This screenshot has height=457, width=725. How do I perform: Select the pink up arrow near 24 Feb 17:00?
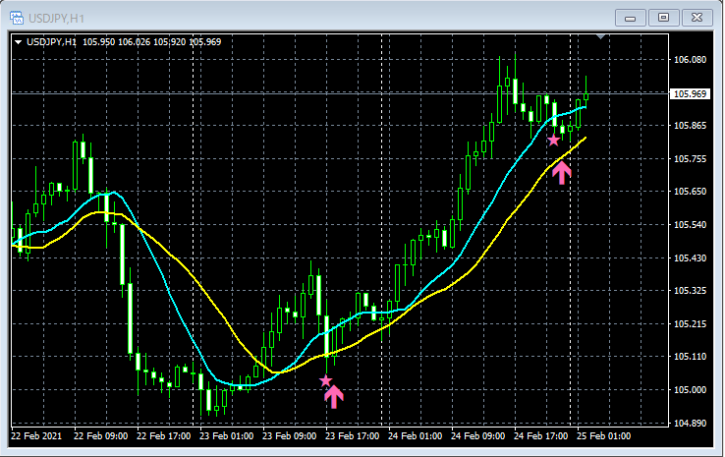(561, 173)
